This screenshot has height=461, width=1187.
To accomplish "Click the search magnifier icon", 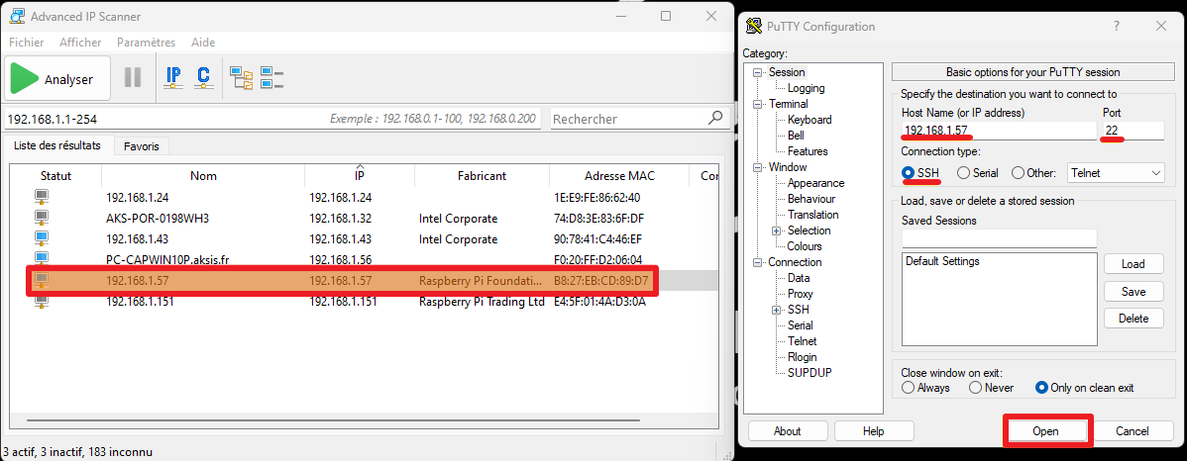I will 714,118.
